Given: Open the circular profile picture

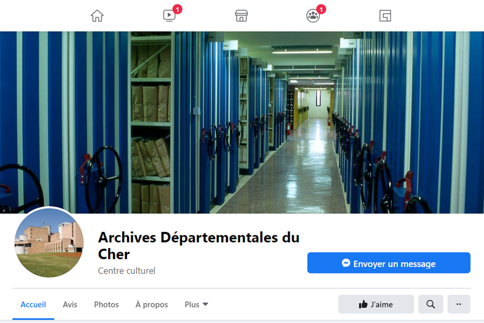Looking at the screenshot, I should pos(49,243).
